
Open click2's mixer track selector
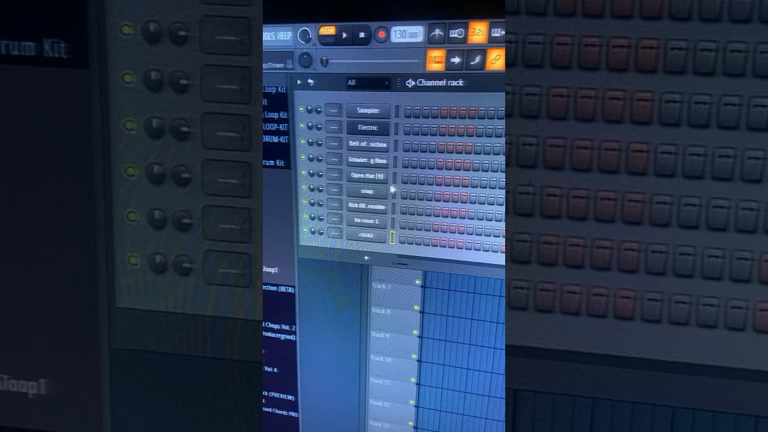pyautogui.click(x=335, y=232)
